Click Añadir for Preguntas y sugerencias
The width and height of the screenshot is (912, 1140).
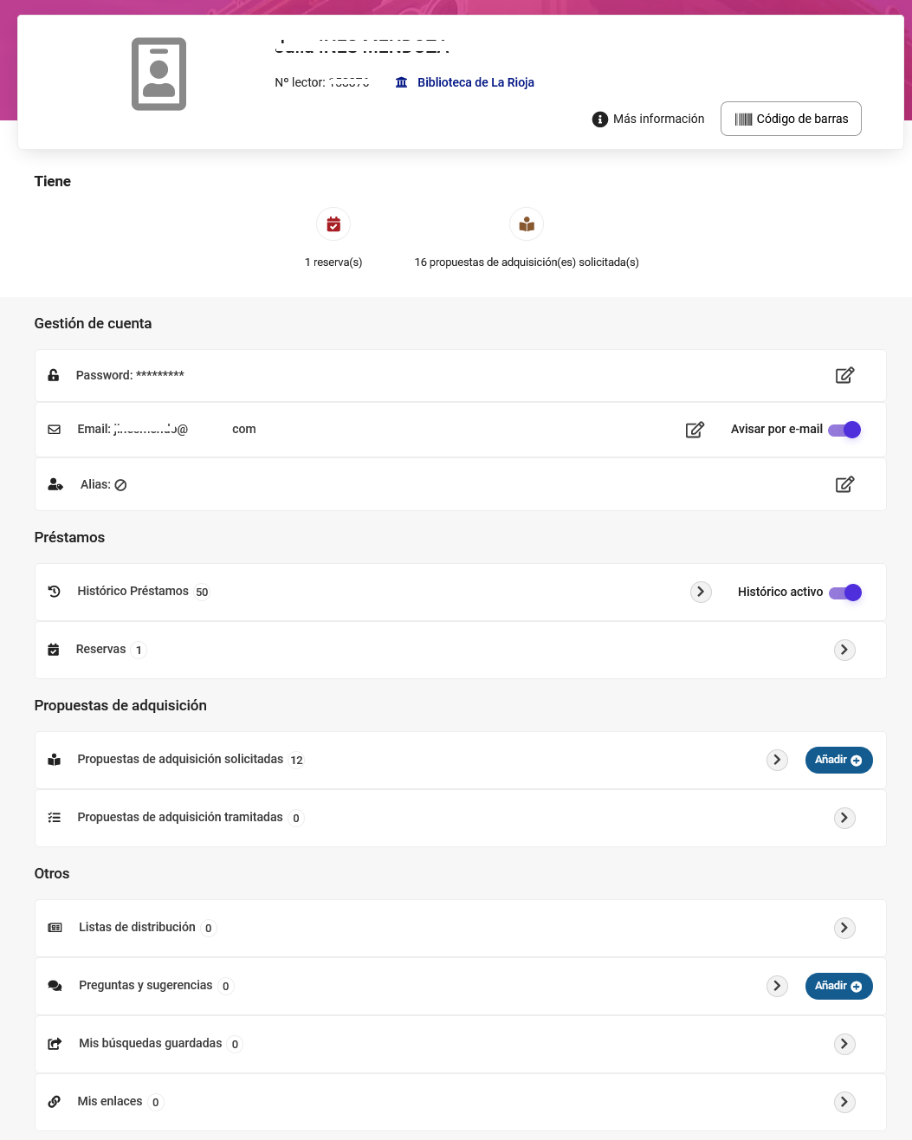click(x=838, y=986)
